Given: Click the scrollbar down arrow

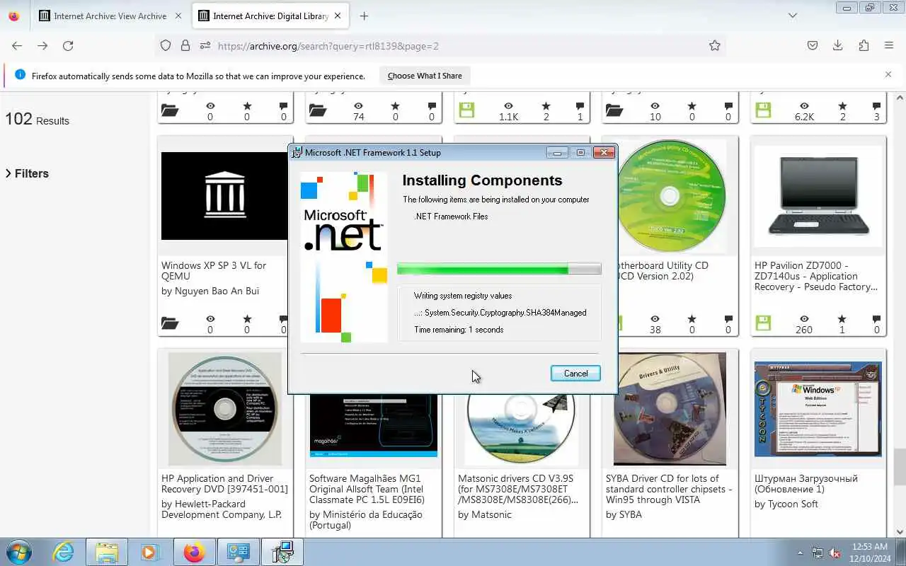Looking at the screenshot, I should point(900,532).
